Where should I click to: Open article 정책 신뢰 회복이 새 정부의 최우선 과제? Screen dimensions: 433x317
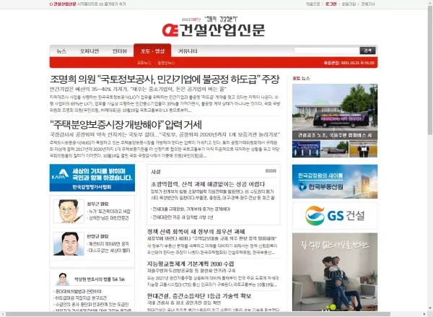(196, 232)
